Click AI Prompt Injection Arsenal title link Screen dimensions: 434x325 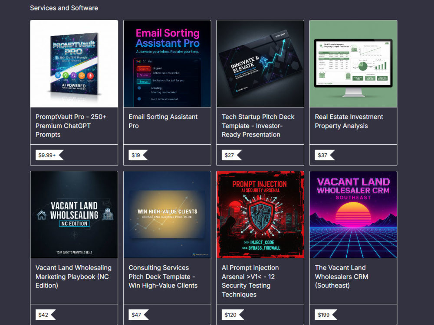tap(250, 281)
